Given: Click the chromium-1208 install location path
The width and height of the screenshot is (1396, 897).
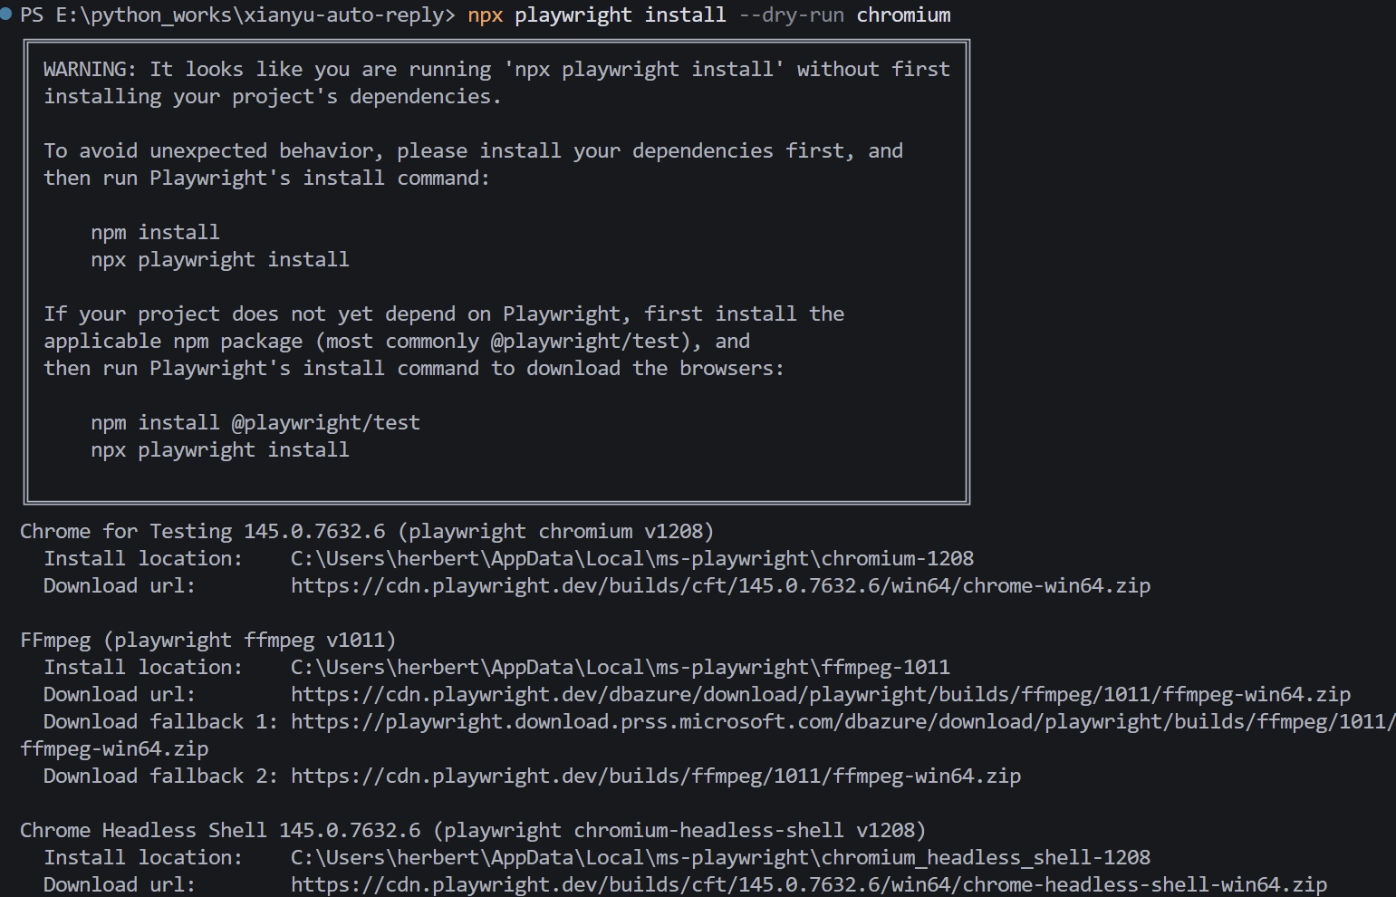Looking at the screenshot, I should point(631,559).
